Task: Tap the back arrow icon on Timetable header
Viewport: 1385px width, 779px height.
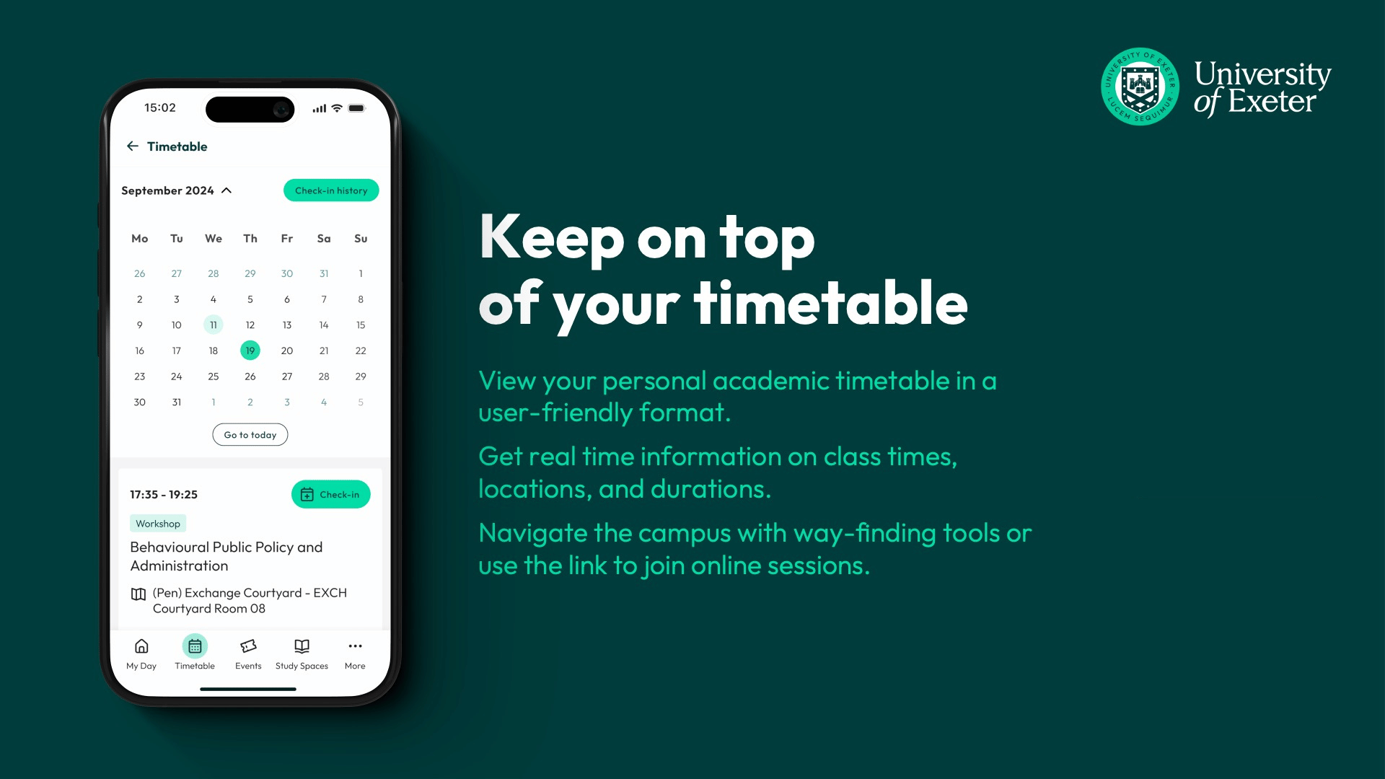Action: point(133,146)
